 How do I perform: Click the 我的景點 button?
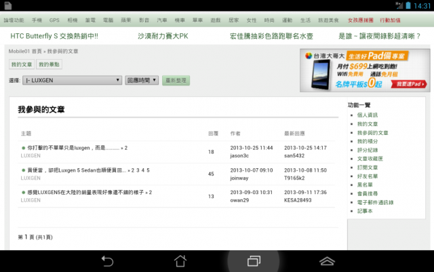[x=49, y=64]
